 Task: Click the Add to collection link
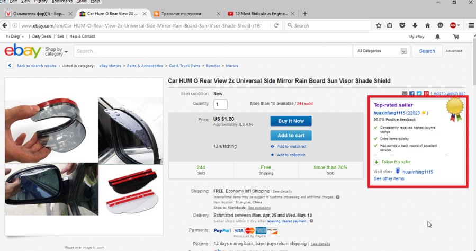pyautogui.click(x=291, y=155)
